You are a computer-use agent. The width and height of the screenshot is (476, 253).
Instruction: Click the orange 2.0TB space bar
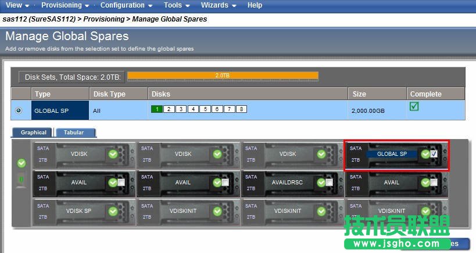click(x=223, y=76)
